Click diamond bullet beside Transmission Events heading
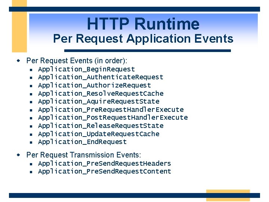 [18, 155]
